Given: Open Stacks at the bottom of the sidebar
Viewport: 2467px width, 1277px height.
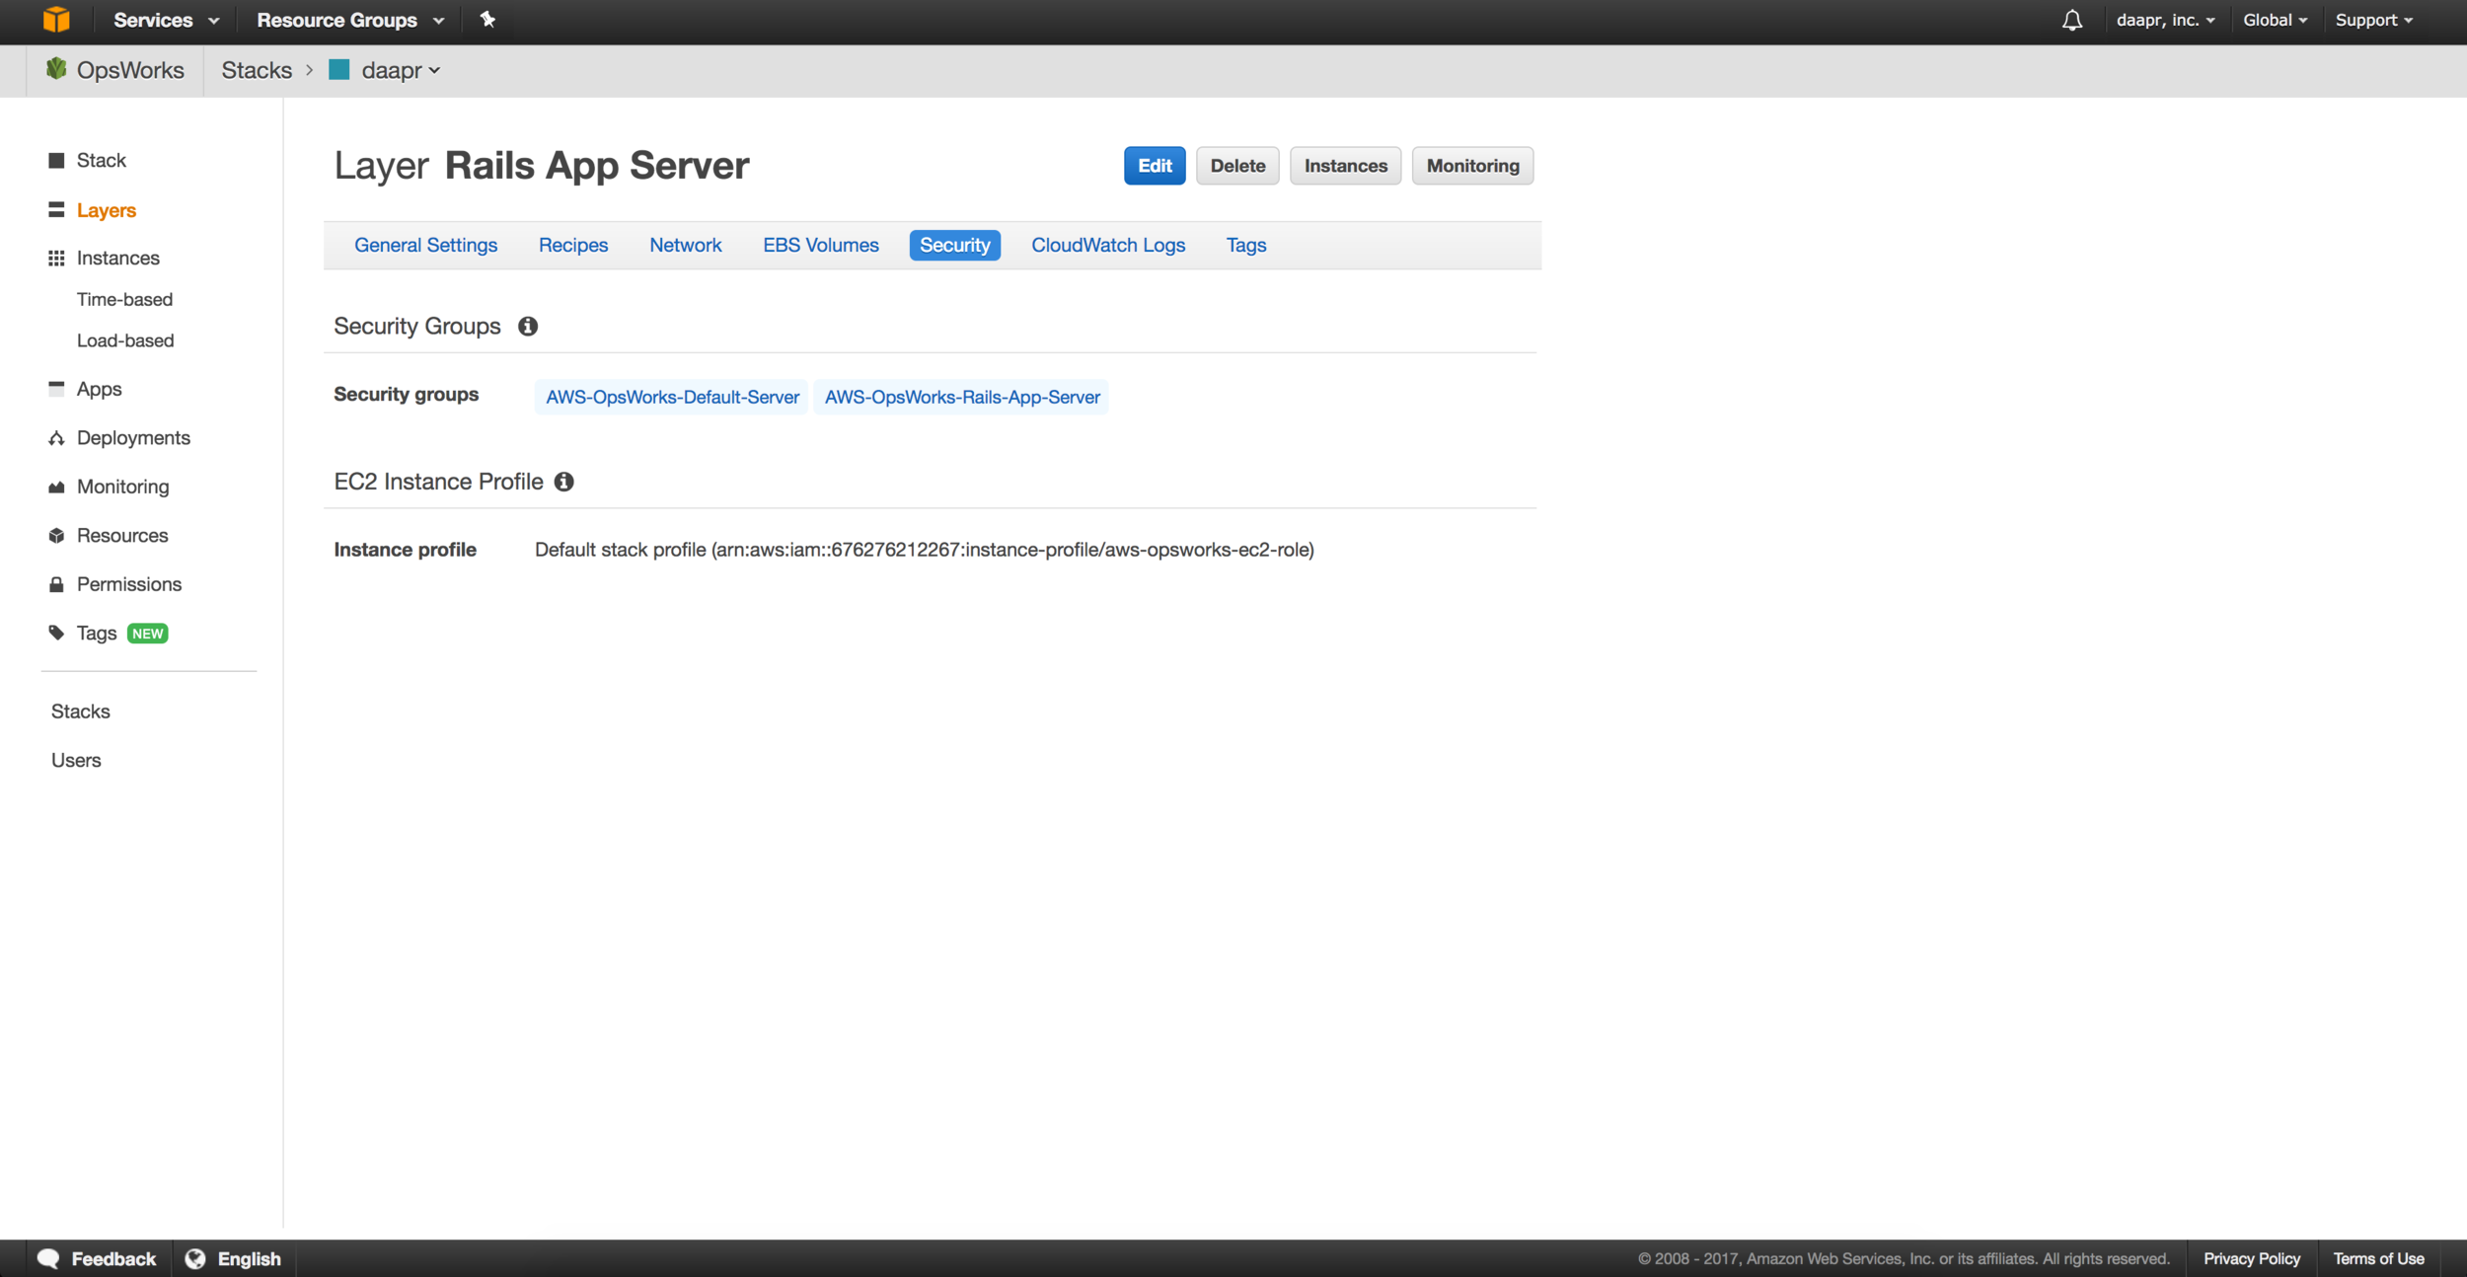Looking at the screenshot, I should [x=81, y=712].
